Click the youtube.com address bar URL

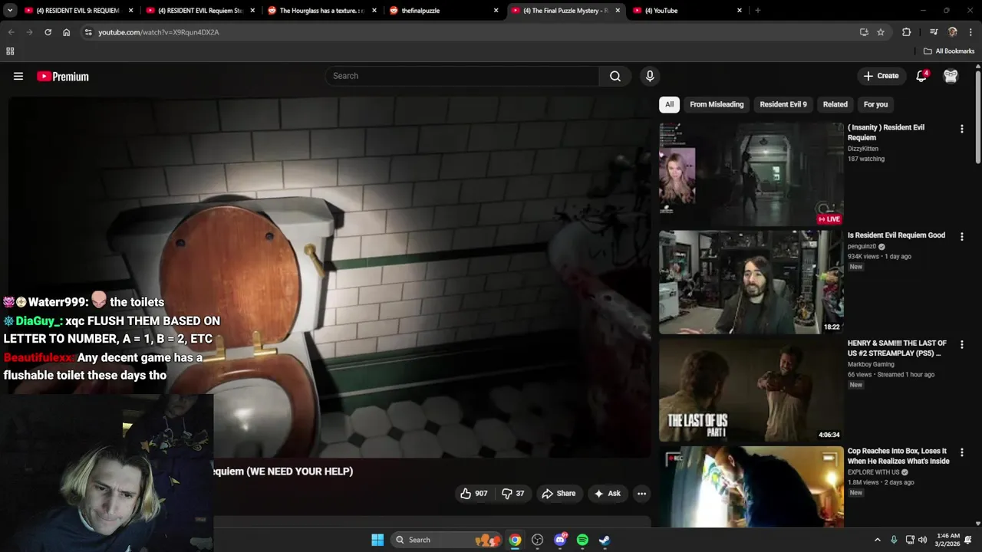[159, 32]
